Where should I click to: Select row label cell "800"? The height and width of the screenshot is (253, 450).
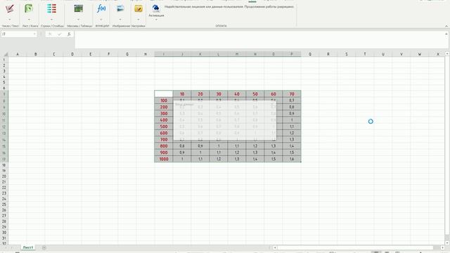point(164,146)
